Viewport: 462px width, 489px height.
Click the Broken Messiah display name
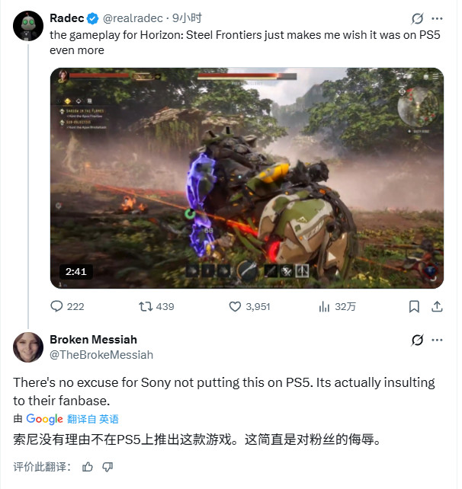click(93, 340)
